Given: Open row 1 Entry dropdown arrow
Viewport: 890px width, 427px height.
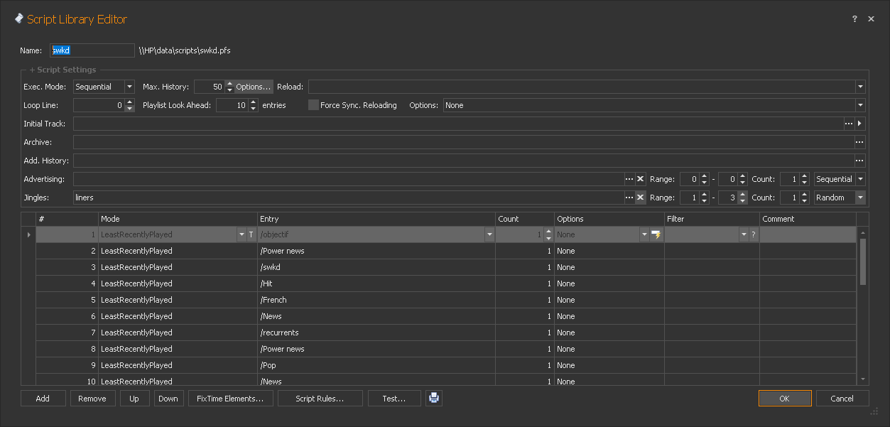Looking at the screenshot, I should [x=489, y=234].
